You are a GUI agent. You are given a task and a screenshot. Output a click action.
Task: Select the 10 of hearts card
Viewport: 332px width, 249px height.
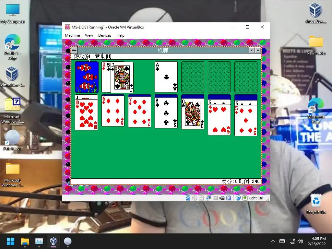click(86, 114)
